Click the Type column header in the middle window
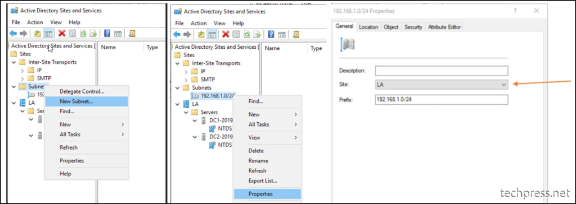The image size is (576, 204). coord(316,48)
